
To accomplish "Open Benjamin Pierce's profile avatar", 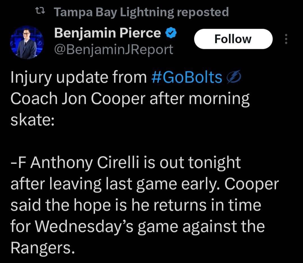I will pyautogui.click(x=27, y=42).
